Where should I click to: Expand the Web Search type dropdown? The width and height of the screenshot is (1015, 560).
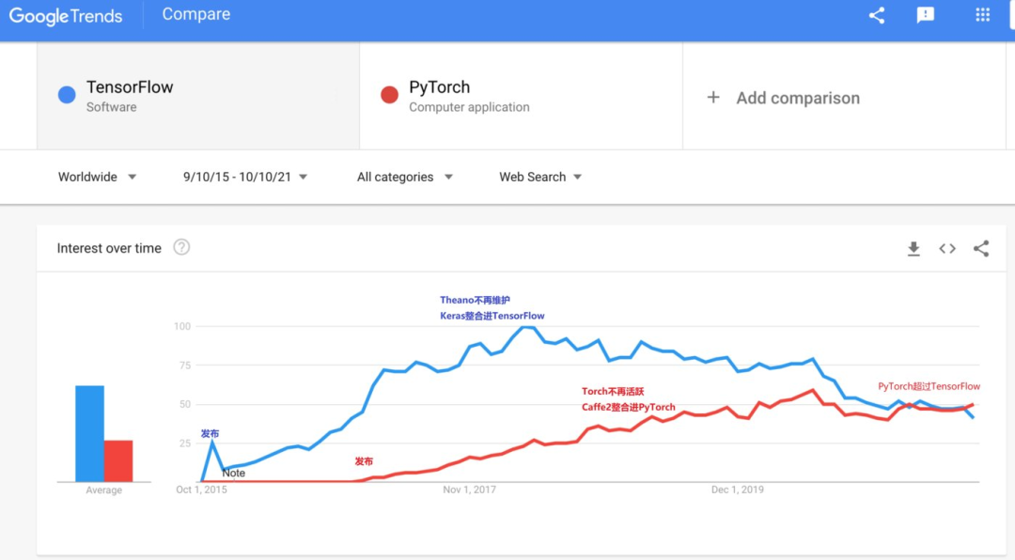coord(540,177)
